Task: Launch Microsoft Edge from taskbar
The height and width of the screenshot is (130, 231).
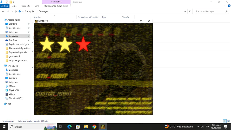Action: tap(69, 127)
